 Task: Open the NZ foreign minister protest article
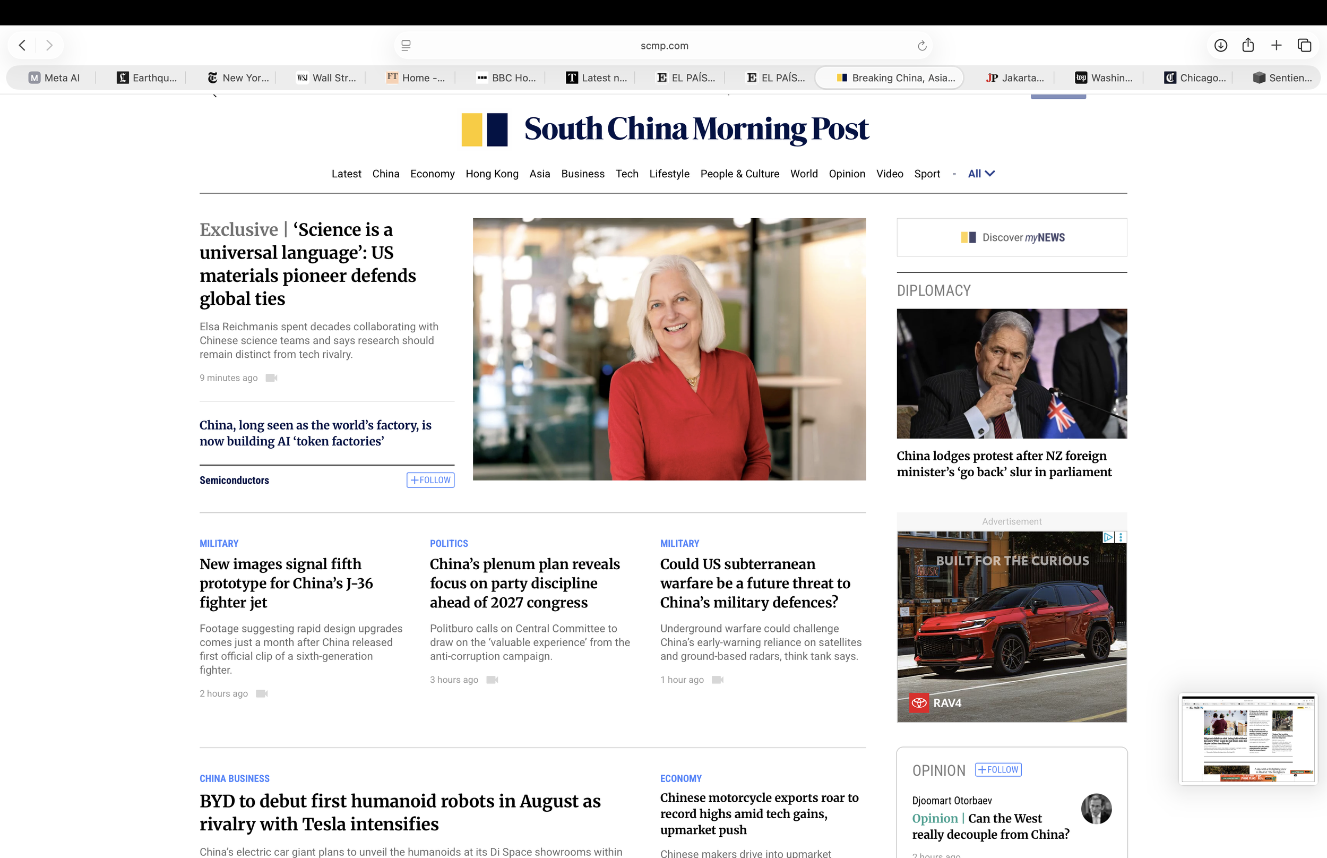click(x=1004, y=464)
